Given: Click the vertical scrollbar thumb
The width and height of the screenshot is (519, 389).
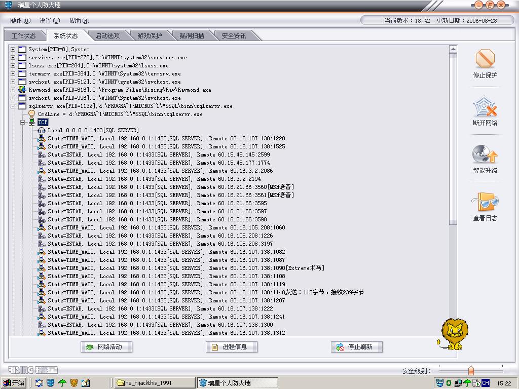Looking at the screenshot, I should click(x=453, y=139).
